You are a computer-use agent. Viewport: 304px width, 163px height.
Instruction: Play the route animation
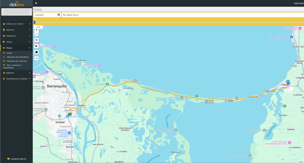pos(37,46)
